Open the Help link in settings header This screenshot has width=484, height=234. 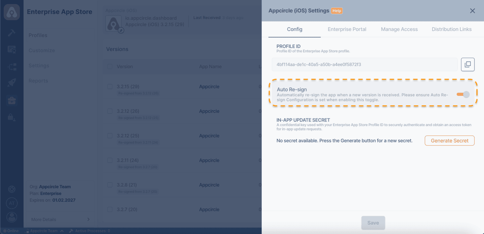coord(336,10)
